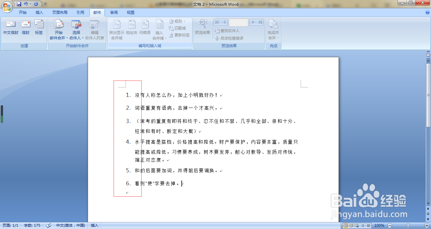Image resolution: width=431 pixels, height=229 pixels.
Task: Click the 100% zoom level button
Action: click(x=379, y=226)
